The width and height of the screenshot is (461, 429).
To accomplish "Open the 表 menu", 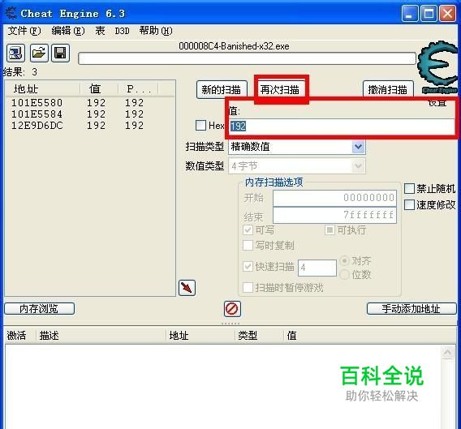I will 100,31.
